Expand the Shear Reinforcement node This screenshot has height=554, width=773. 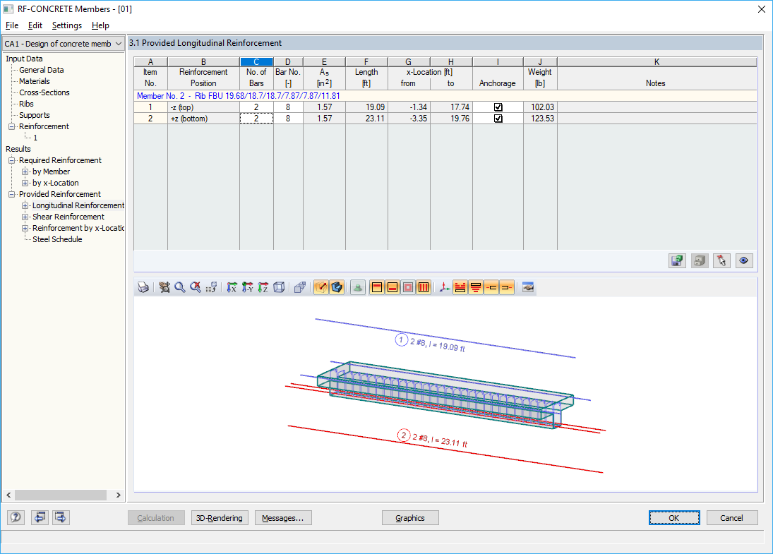[25, 217]
